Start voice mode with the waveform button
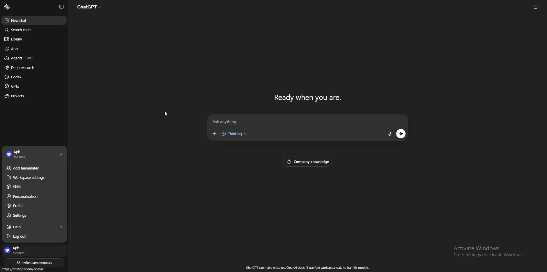This screenshot has width=547, height=272. 401,134
